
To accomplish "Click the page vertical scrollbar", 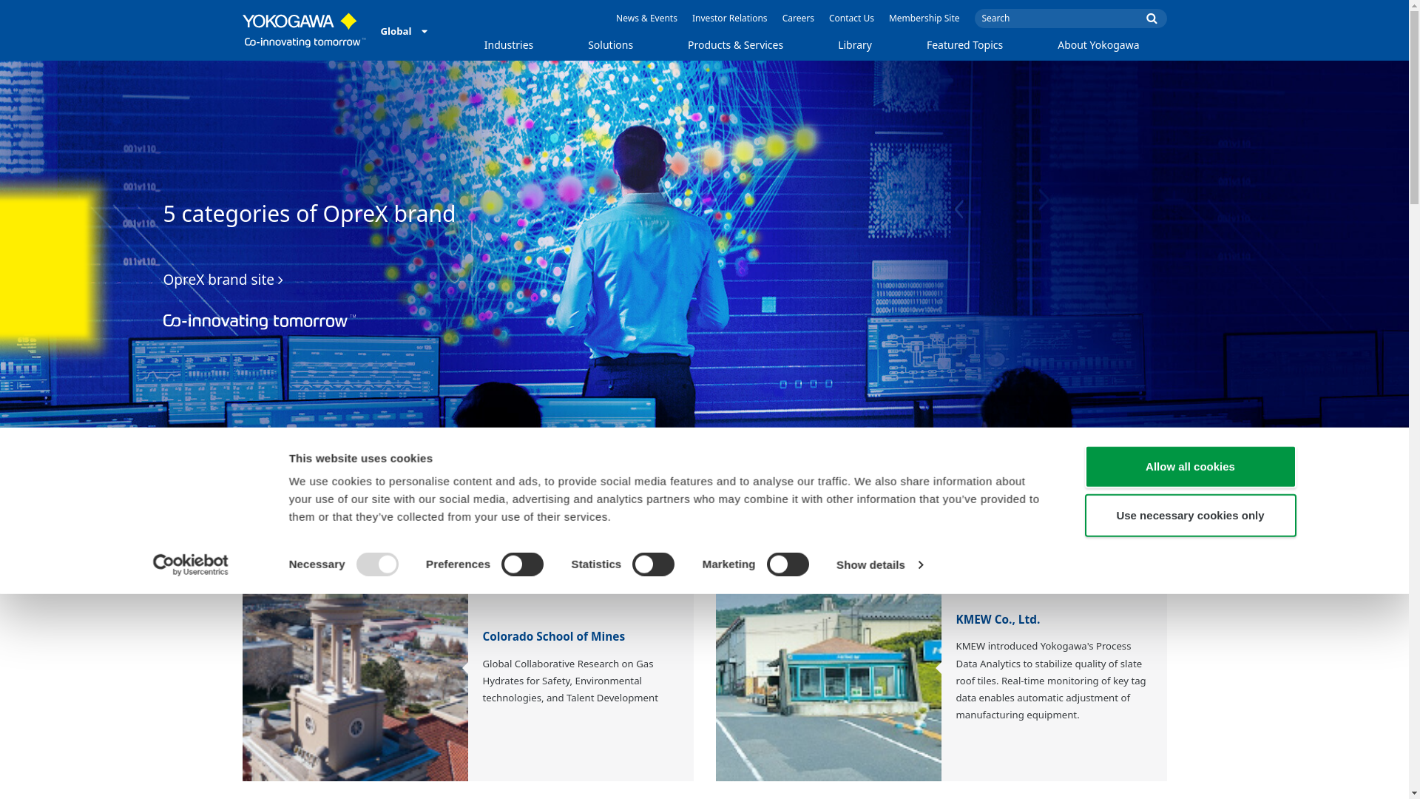I will 1414,399.
